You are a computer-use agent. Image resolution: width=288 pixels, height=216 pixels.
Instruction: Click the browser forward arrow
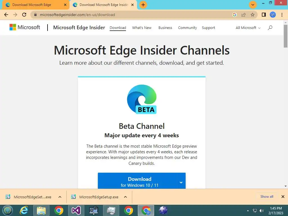15,15
